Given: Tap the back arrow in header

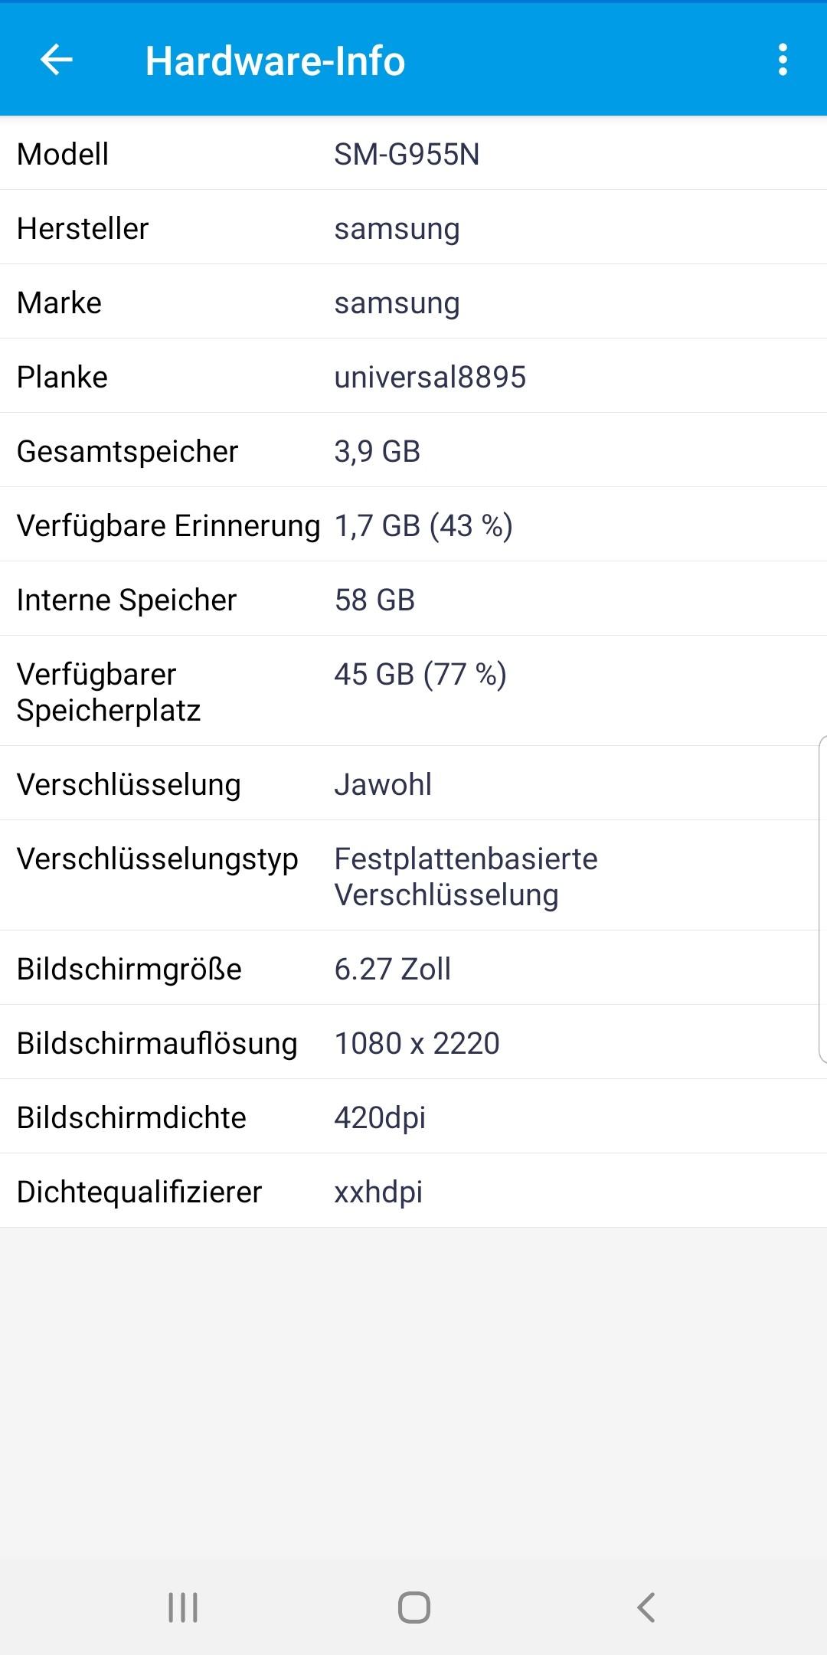Looking at the screenshot, I should click(57, 60).
